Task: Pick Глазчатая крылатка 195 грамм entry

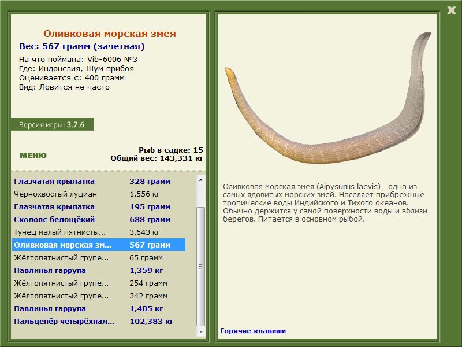Action: [99, 207]
